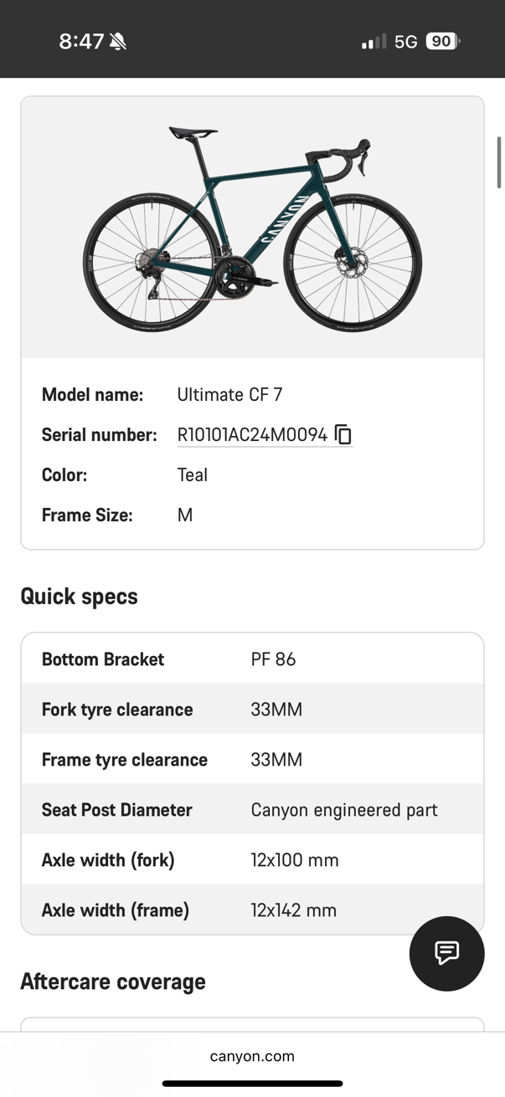Tap the 5G network indicator
Image resolution: width=505 pixels, height=1097 pixels.
(405, 41)
